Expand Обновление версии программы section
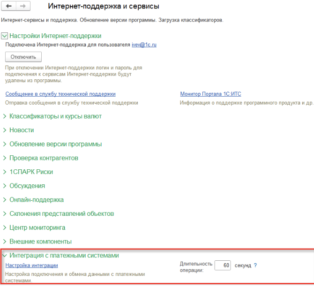The width and height of the screenshot is (314, 288). [55, 144]
